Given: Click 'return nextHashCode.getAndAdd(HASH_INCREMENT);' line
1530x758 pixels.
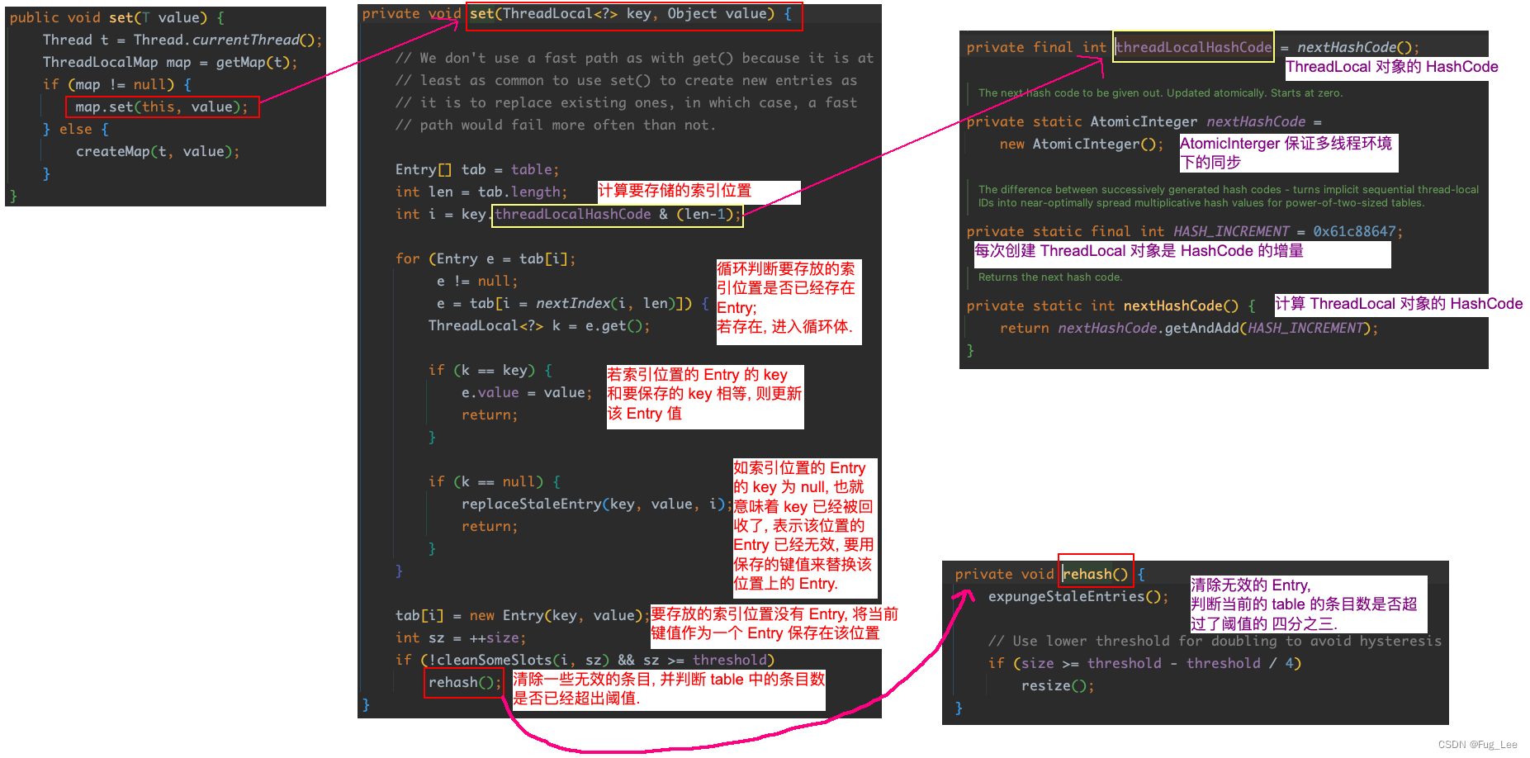Looking at the screenshot, I should (1189, 328).
